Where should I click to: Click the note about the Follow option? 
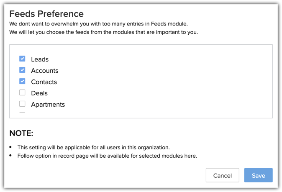[107, 156]
